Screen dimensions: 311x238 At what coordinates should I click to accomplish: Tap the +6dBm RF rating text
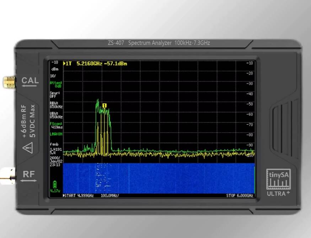24,121
